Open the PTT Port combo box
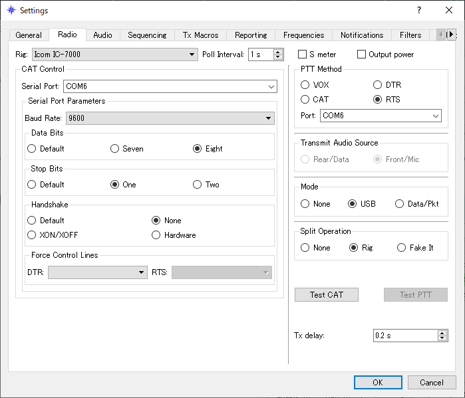 (381, 116)
